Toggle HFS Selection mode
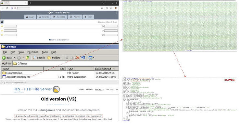This screenshot has width=241, height=125. 59,17
